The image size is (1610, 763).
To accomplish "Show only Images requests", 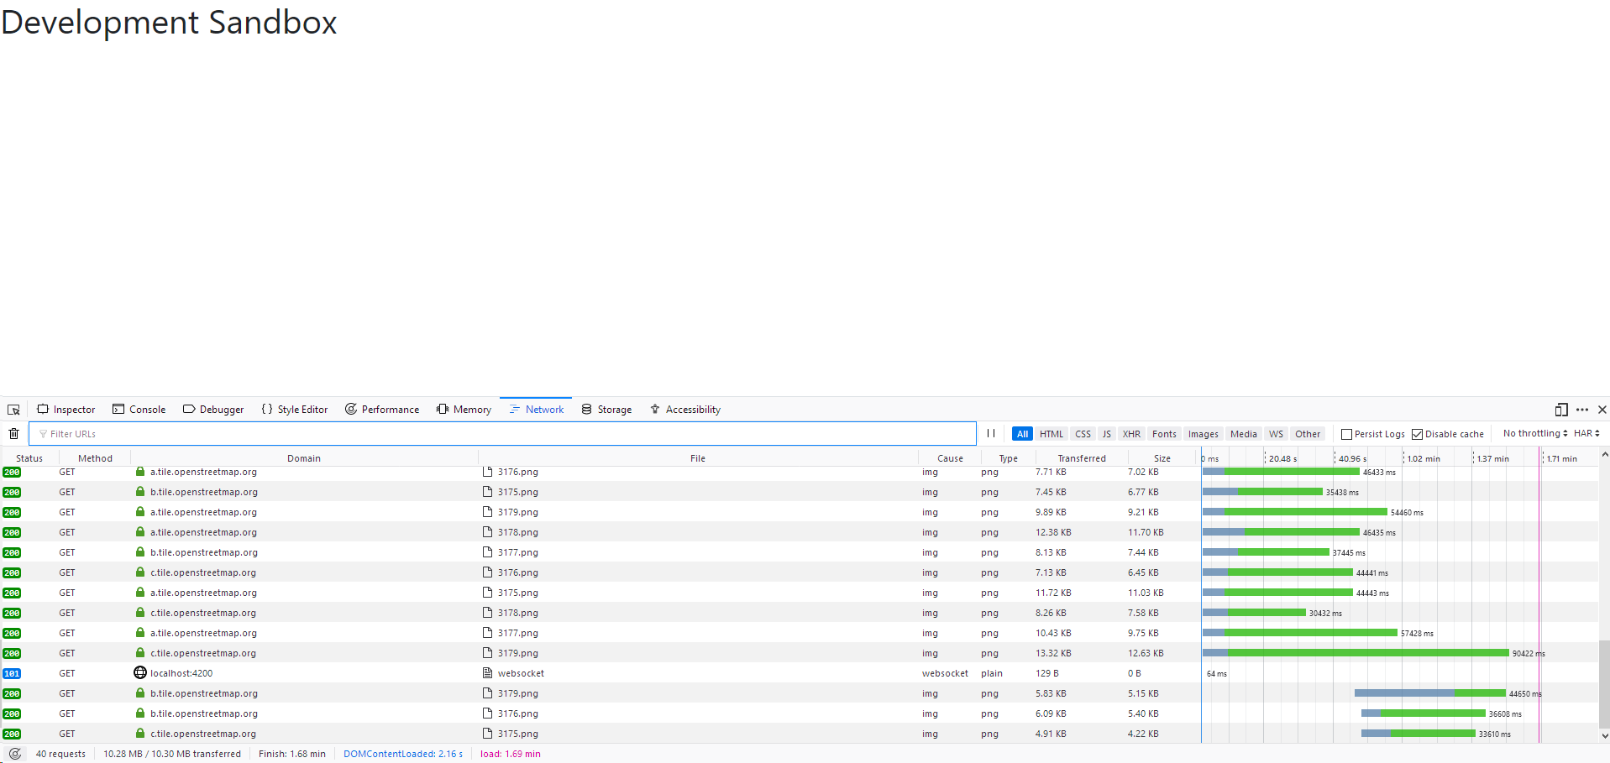I will (1203, 434).
